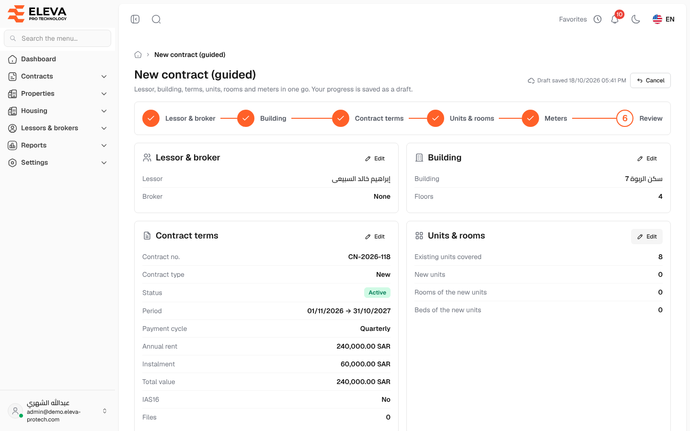This screenshot has height=431, width=690.
Task: Click the Dashboard icon in sidebar
Action: click(x=12, y=59)
